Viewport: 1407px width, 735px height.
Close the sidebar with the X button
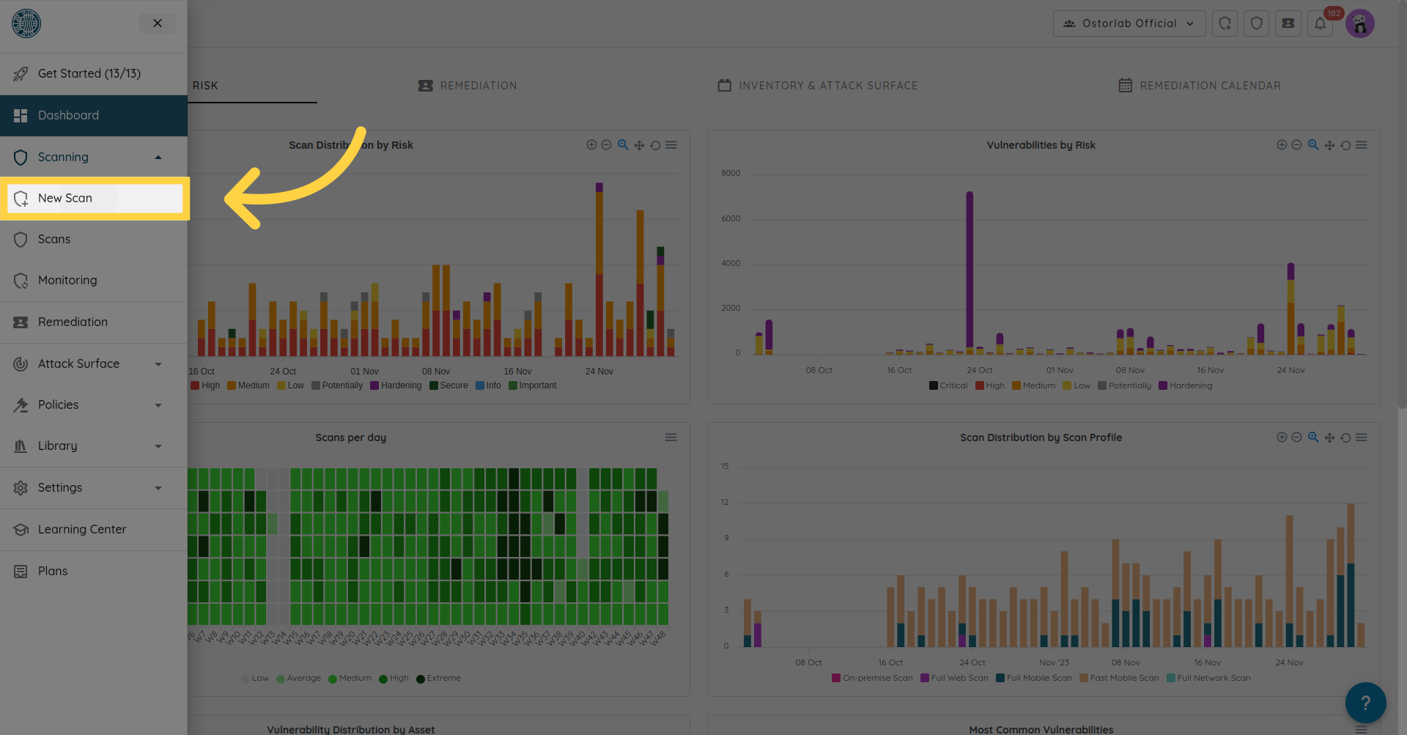[x=158, y=23]
